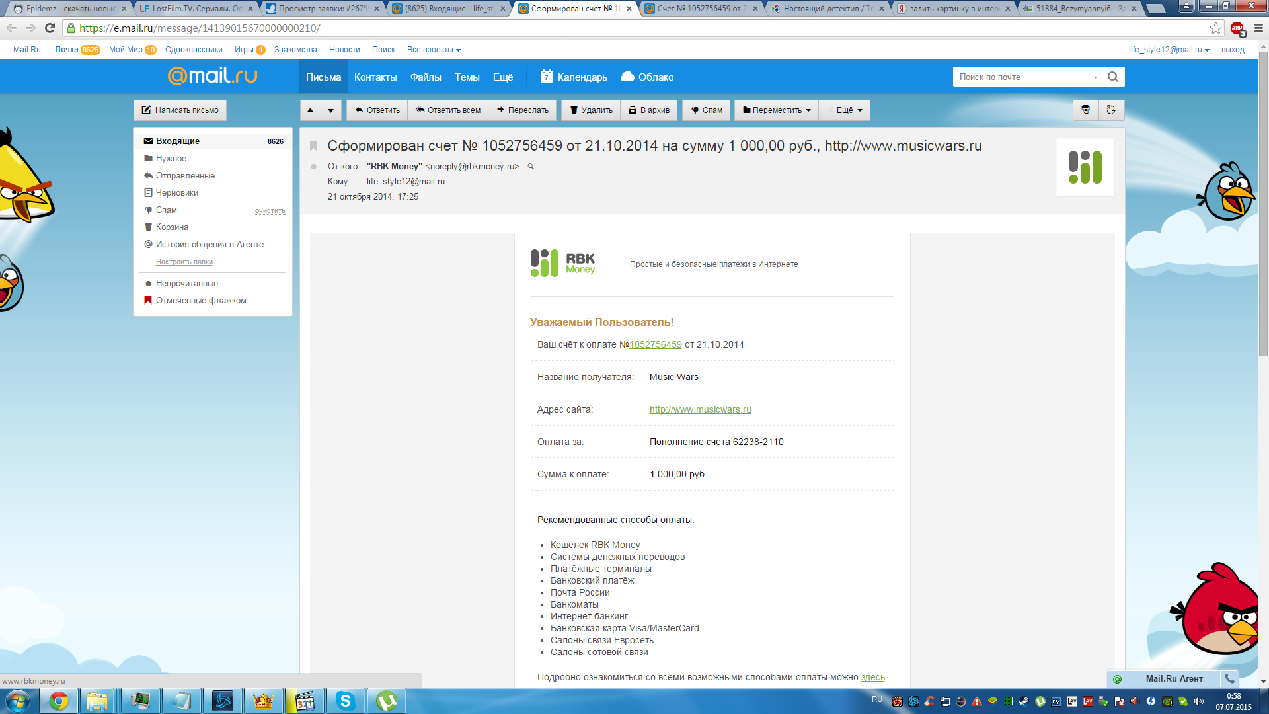Click magnifier next to sender address
Viewport: 1269px width, 714px height.
click(530, 167)
